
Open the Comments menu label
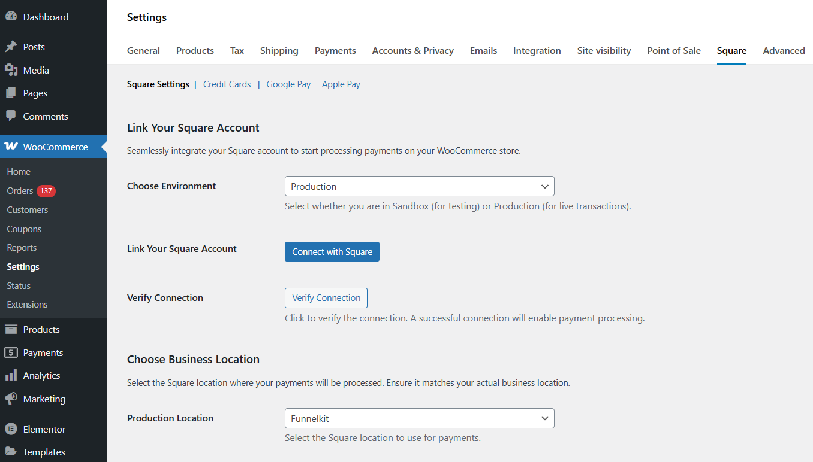coord(46,116)
